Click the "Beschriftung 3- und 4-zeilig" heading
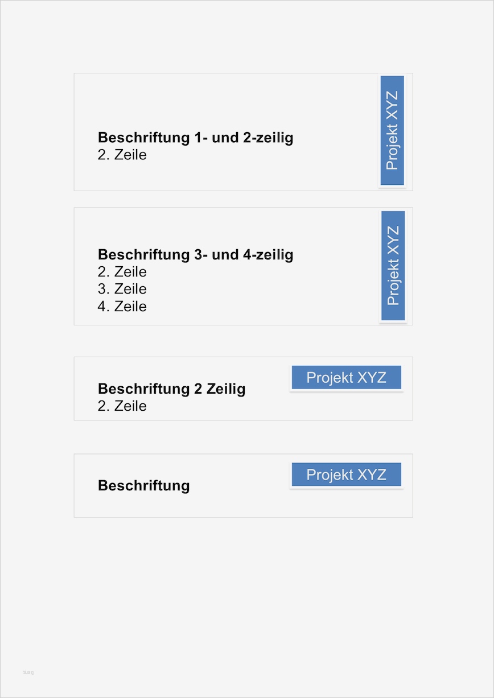Image resolution: width=494 pixels, height=698 pixels. coord(195,254)
